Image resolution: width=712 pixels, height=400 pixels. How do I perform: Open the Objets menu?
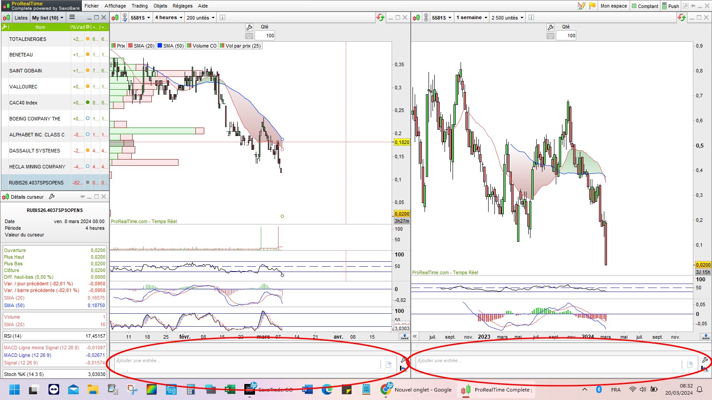160,6
